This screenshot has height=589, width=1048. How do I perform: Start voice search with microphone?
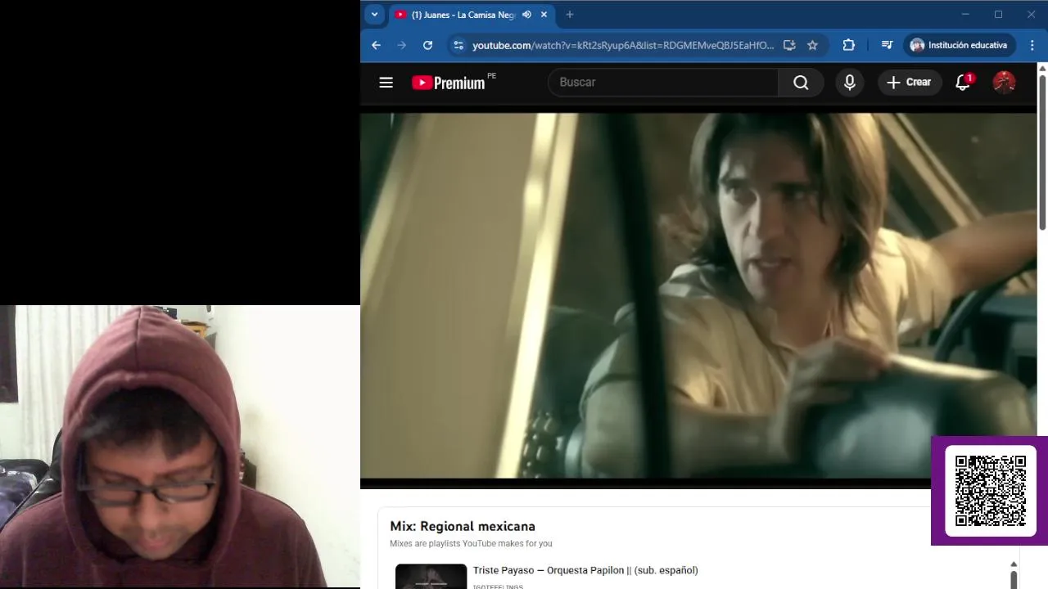click(x=849, y=82)
